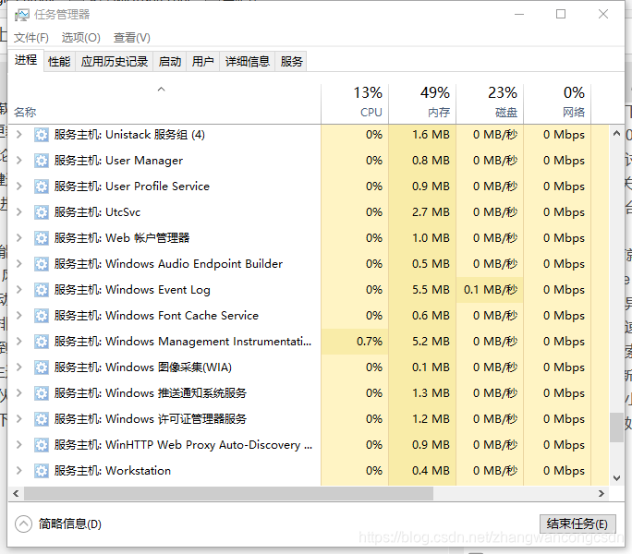Click the gear icon of the User Manager row
This screenshot has width=632, height=554.
click(41, 161)
